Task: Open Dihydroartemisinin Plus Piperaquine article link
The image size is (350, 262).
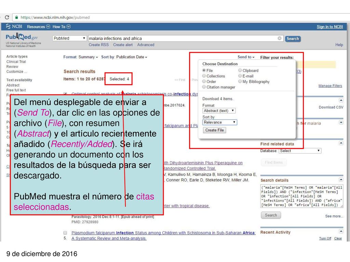Action: coord(203,165)
